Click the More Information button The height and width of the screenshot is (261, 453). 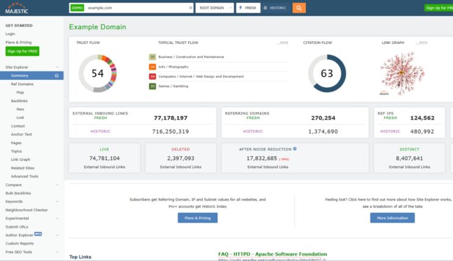392,218
